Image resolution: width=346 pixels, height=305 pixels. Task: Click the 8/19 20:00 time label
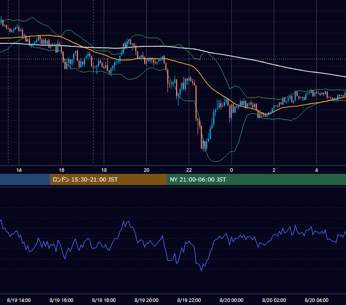pos(147,300)
